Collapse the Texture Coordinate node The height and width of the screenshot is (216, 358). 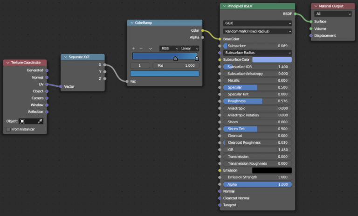tap(7, 63)
